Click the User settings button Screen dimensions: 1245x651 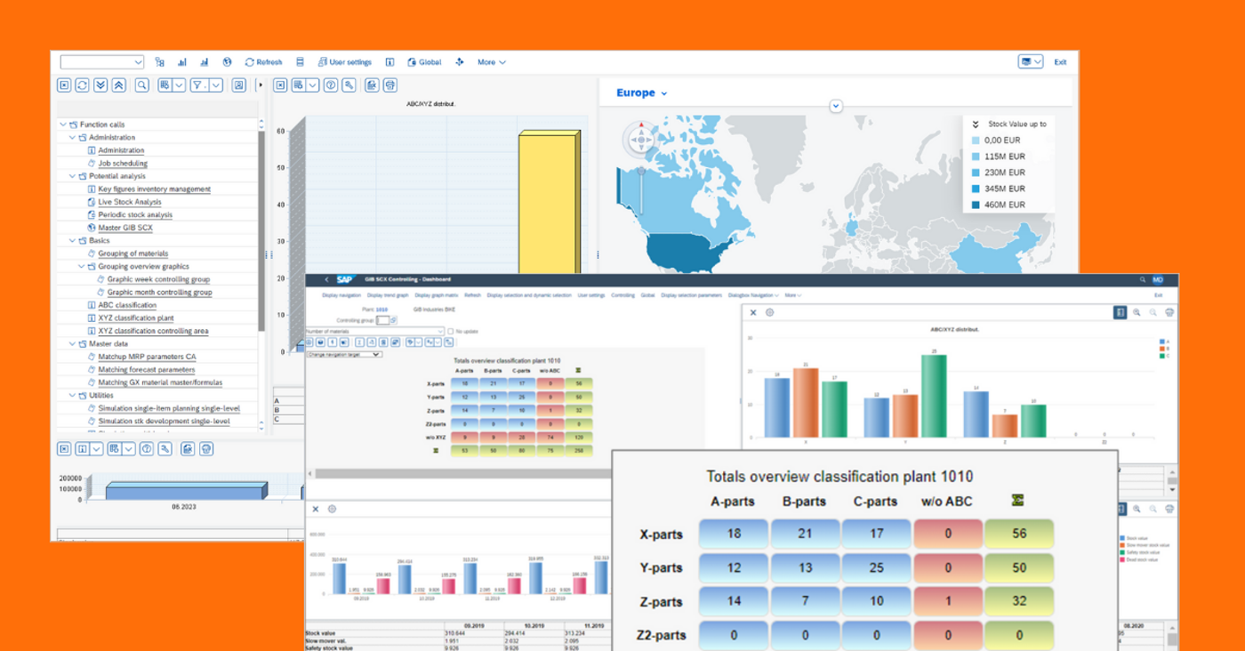[x=345, y=61]
